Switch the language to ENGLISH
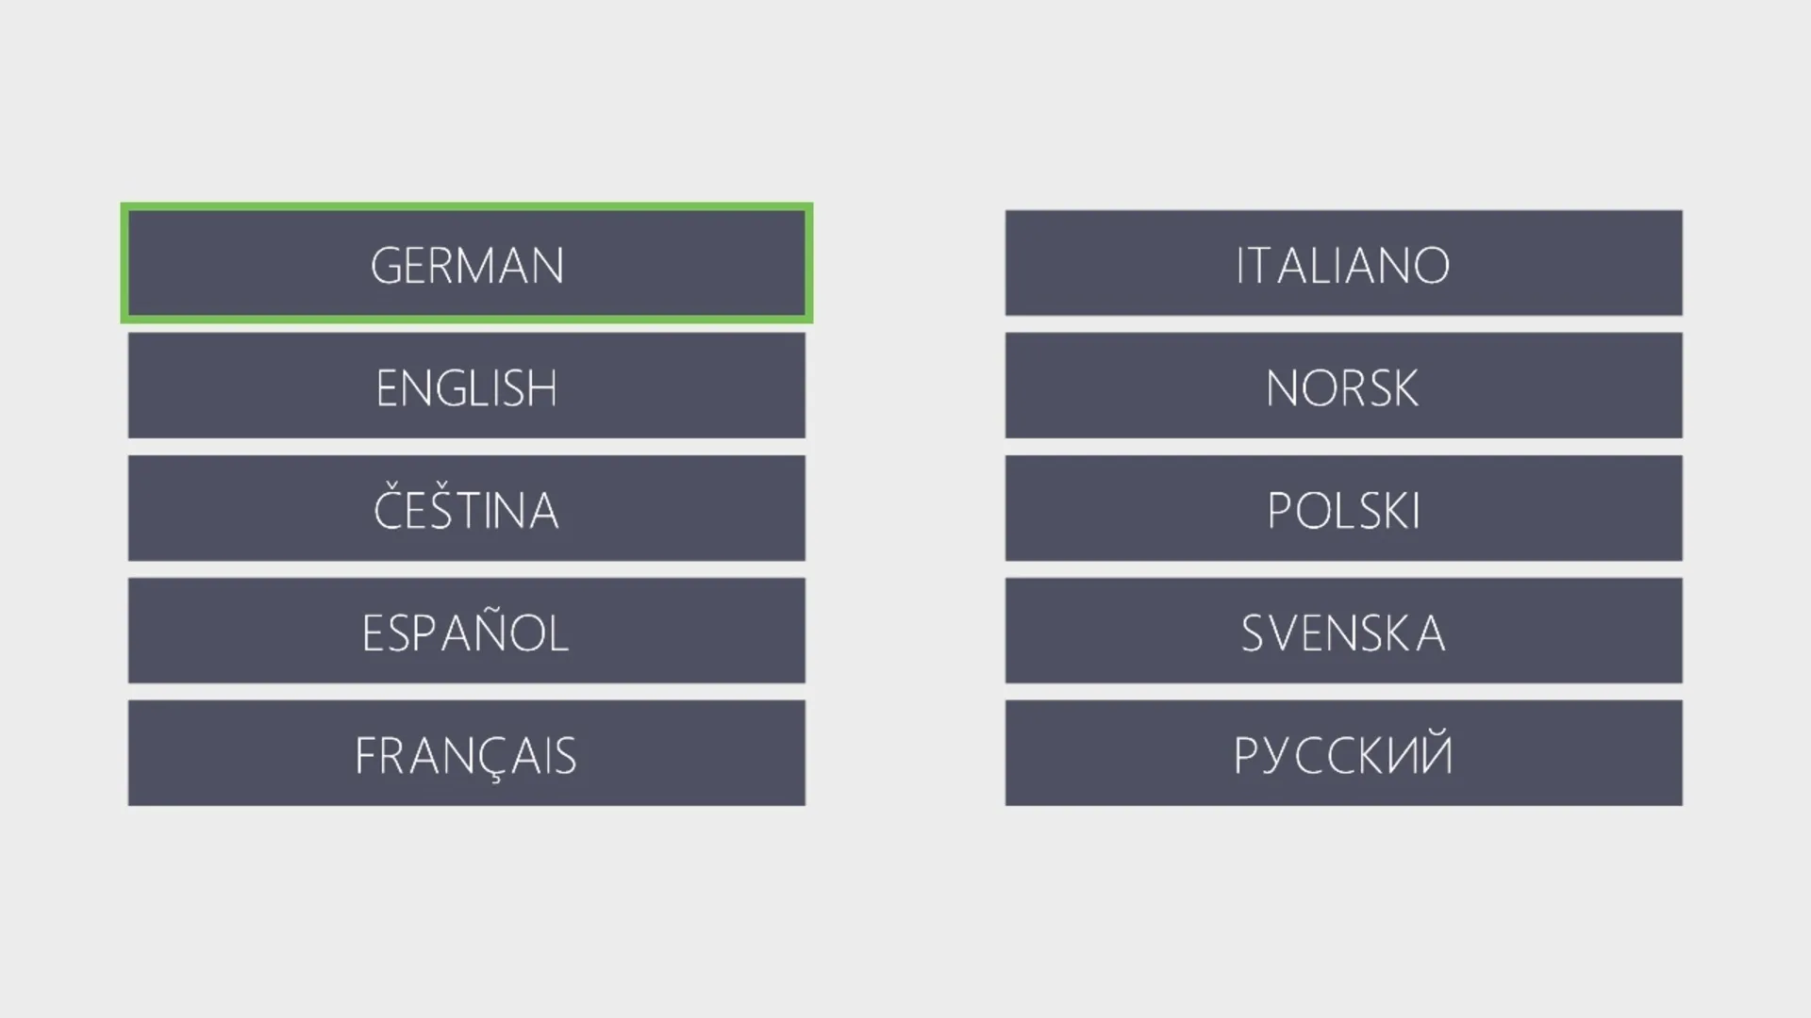The image size is (1811, 1018). pyautogui.click(x=467, y=386)
